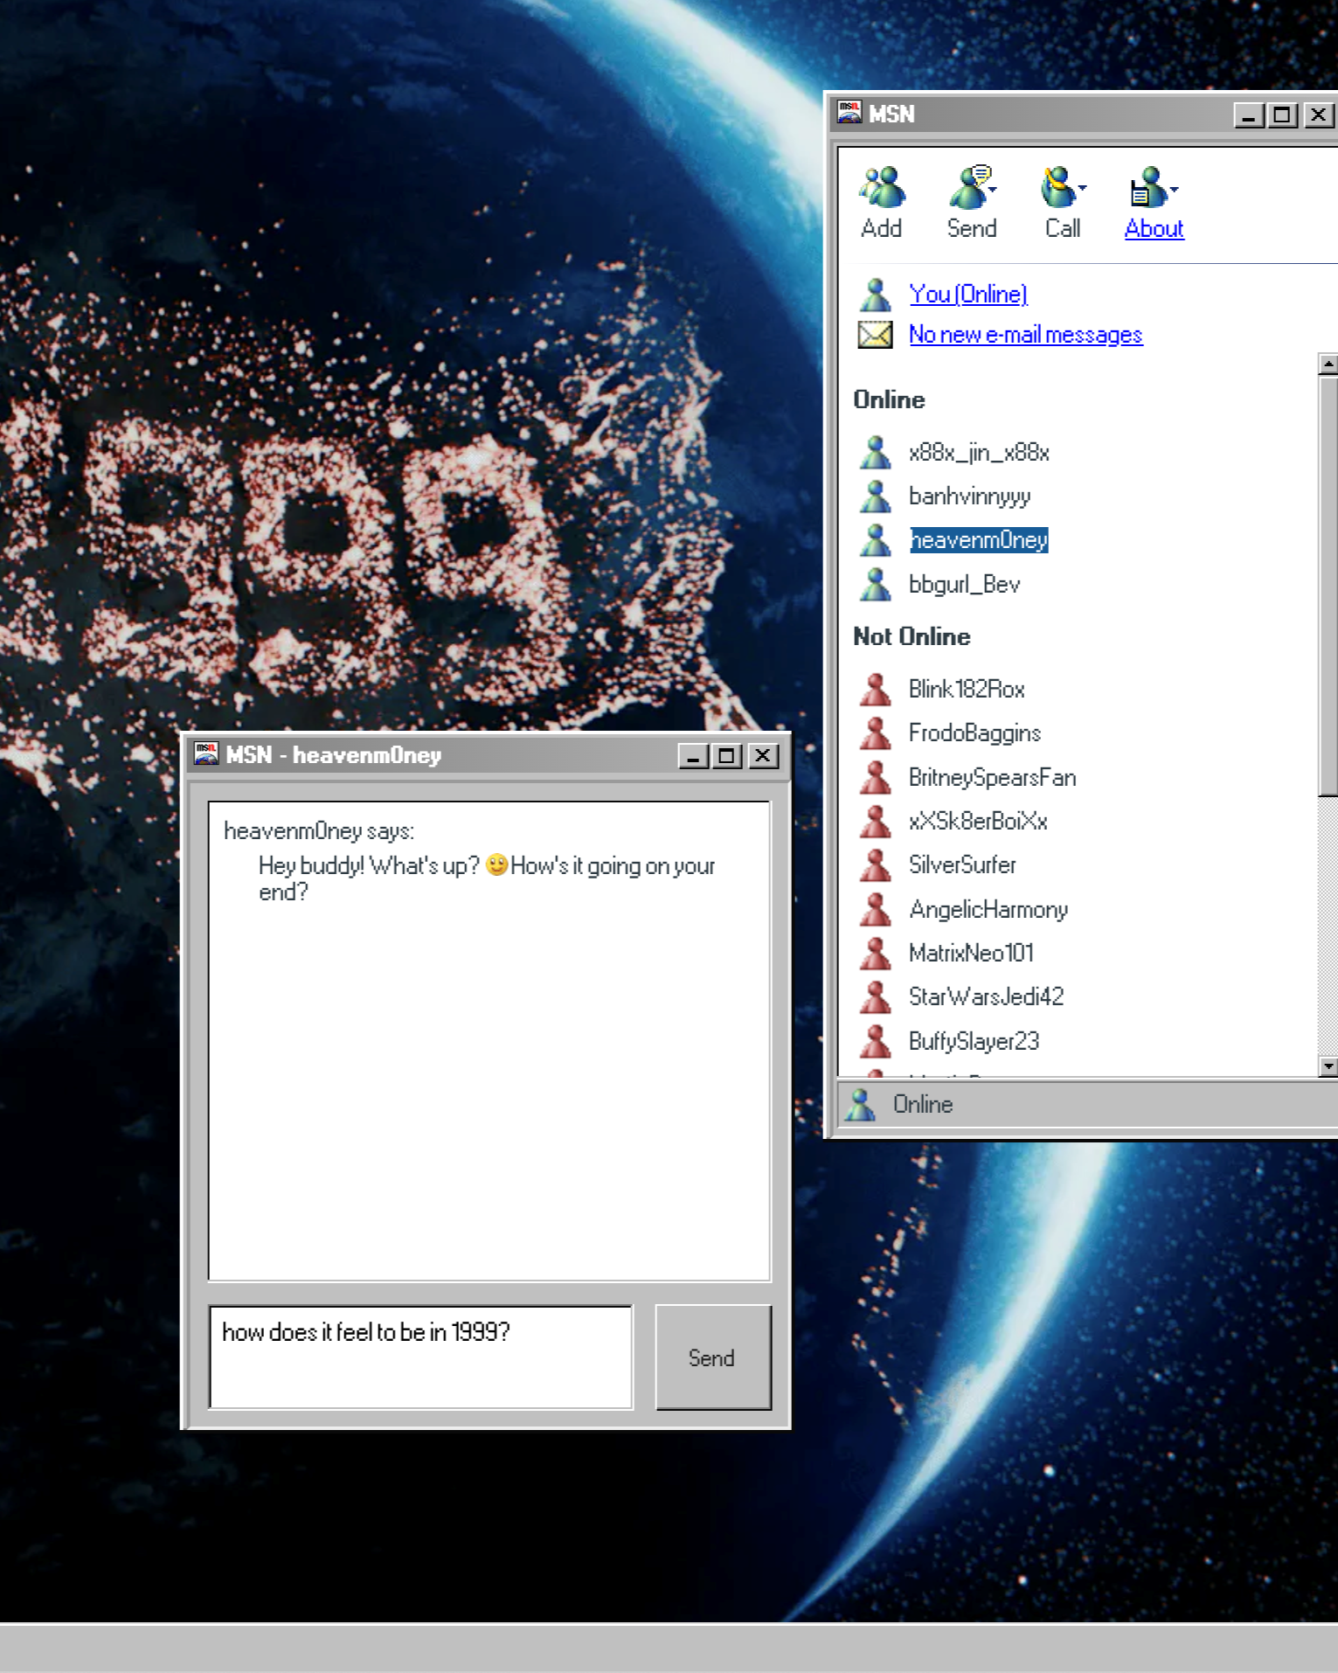This screenshot has width=1338, height=1673.
Task: Close the main MSN window
Action: tap(1319, 115)
